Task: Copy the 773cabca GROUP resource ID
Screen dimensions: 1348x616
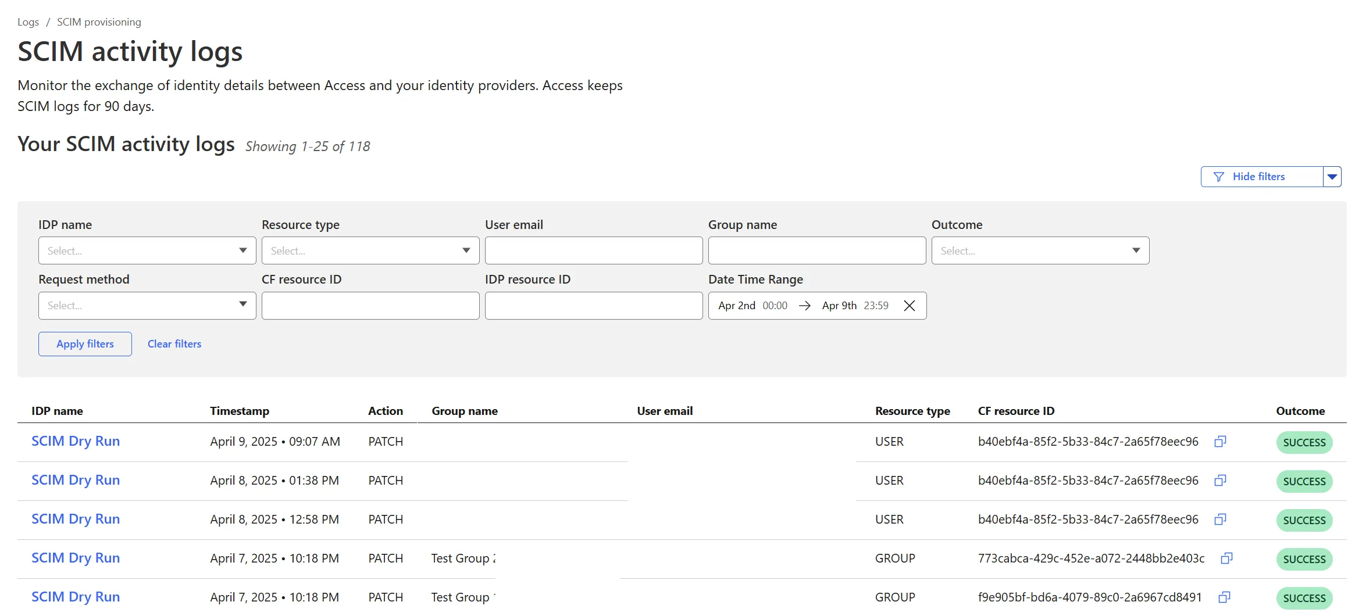Action: [x=1226, y=558]
